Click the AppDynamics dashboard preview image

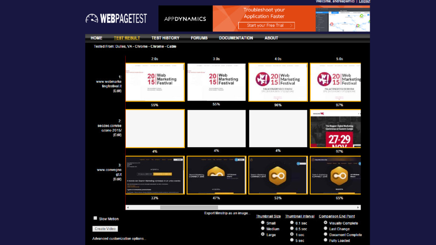pos(343,20)
